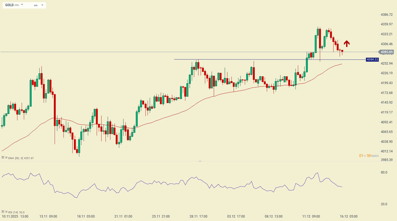The height and width of the screenshot is (221, 397).
Task: Expand the H4 timeframe dropdown arrow
Action: click(x=42, y=5)
